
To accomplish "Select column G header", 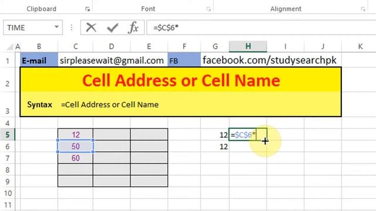I will [215, 46].
